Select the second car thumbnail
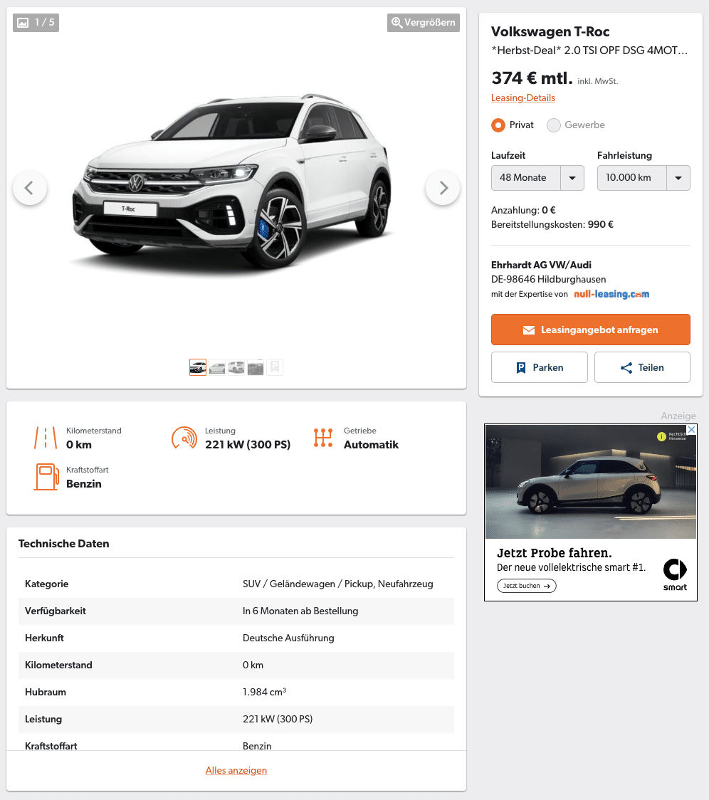709x800 pixels. [x=217, y=367]
